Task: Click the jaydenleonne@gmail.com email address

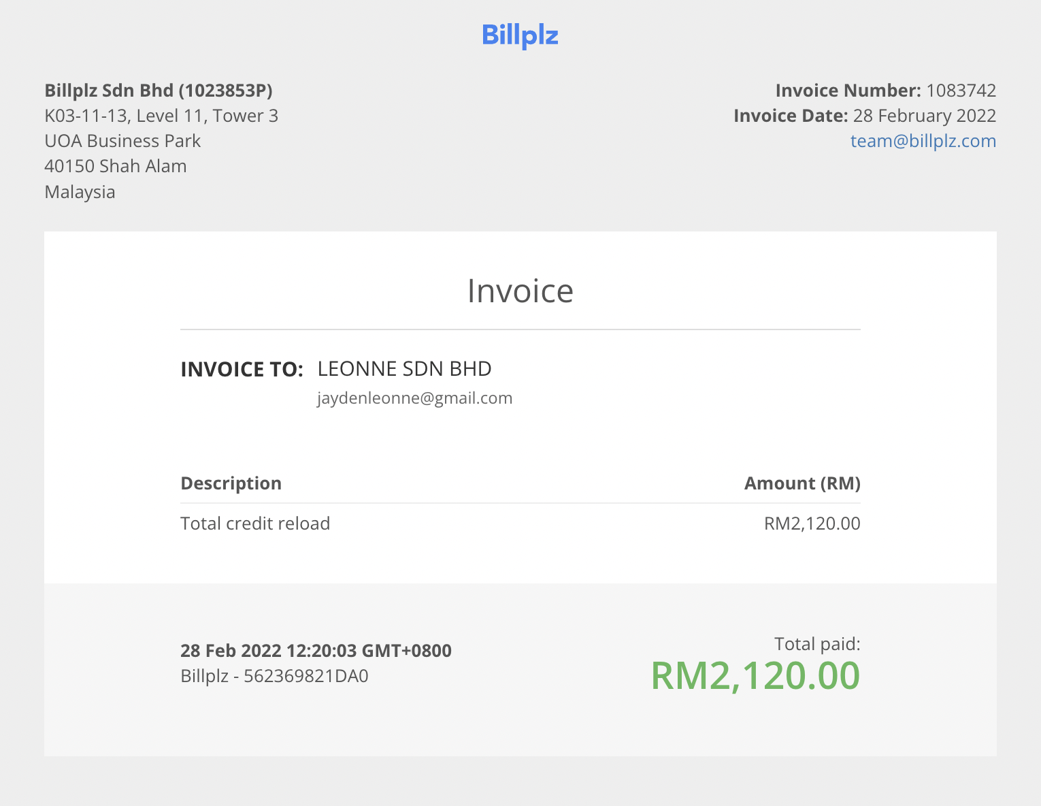Action: [415, 398]
